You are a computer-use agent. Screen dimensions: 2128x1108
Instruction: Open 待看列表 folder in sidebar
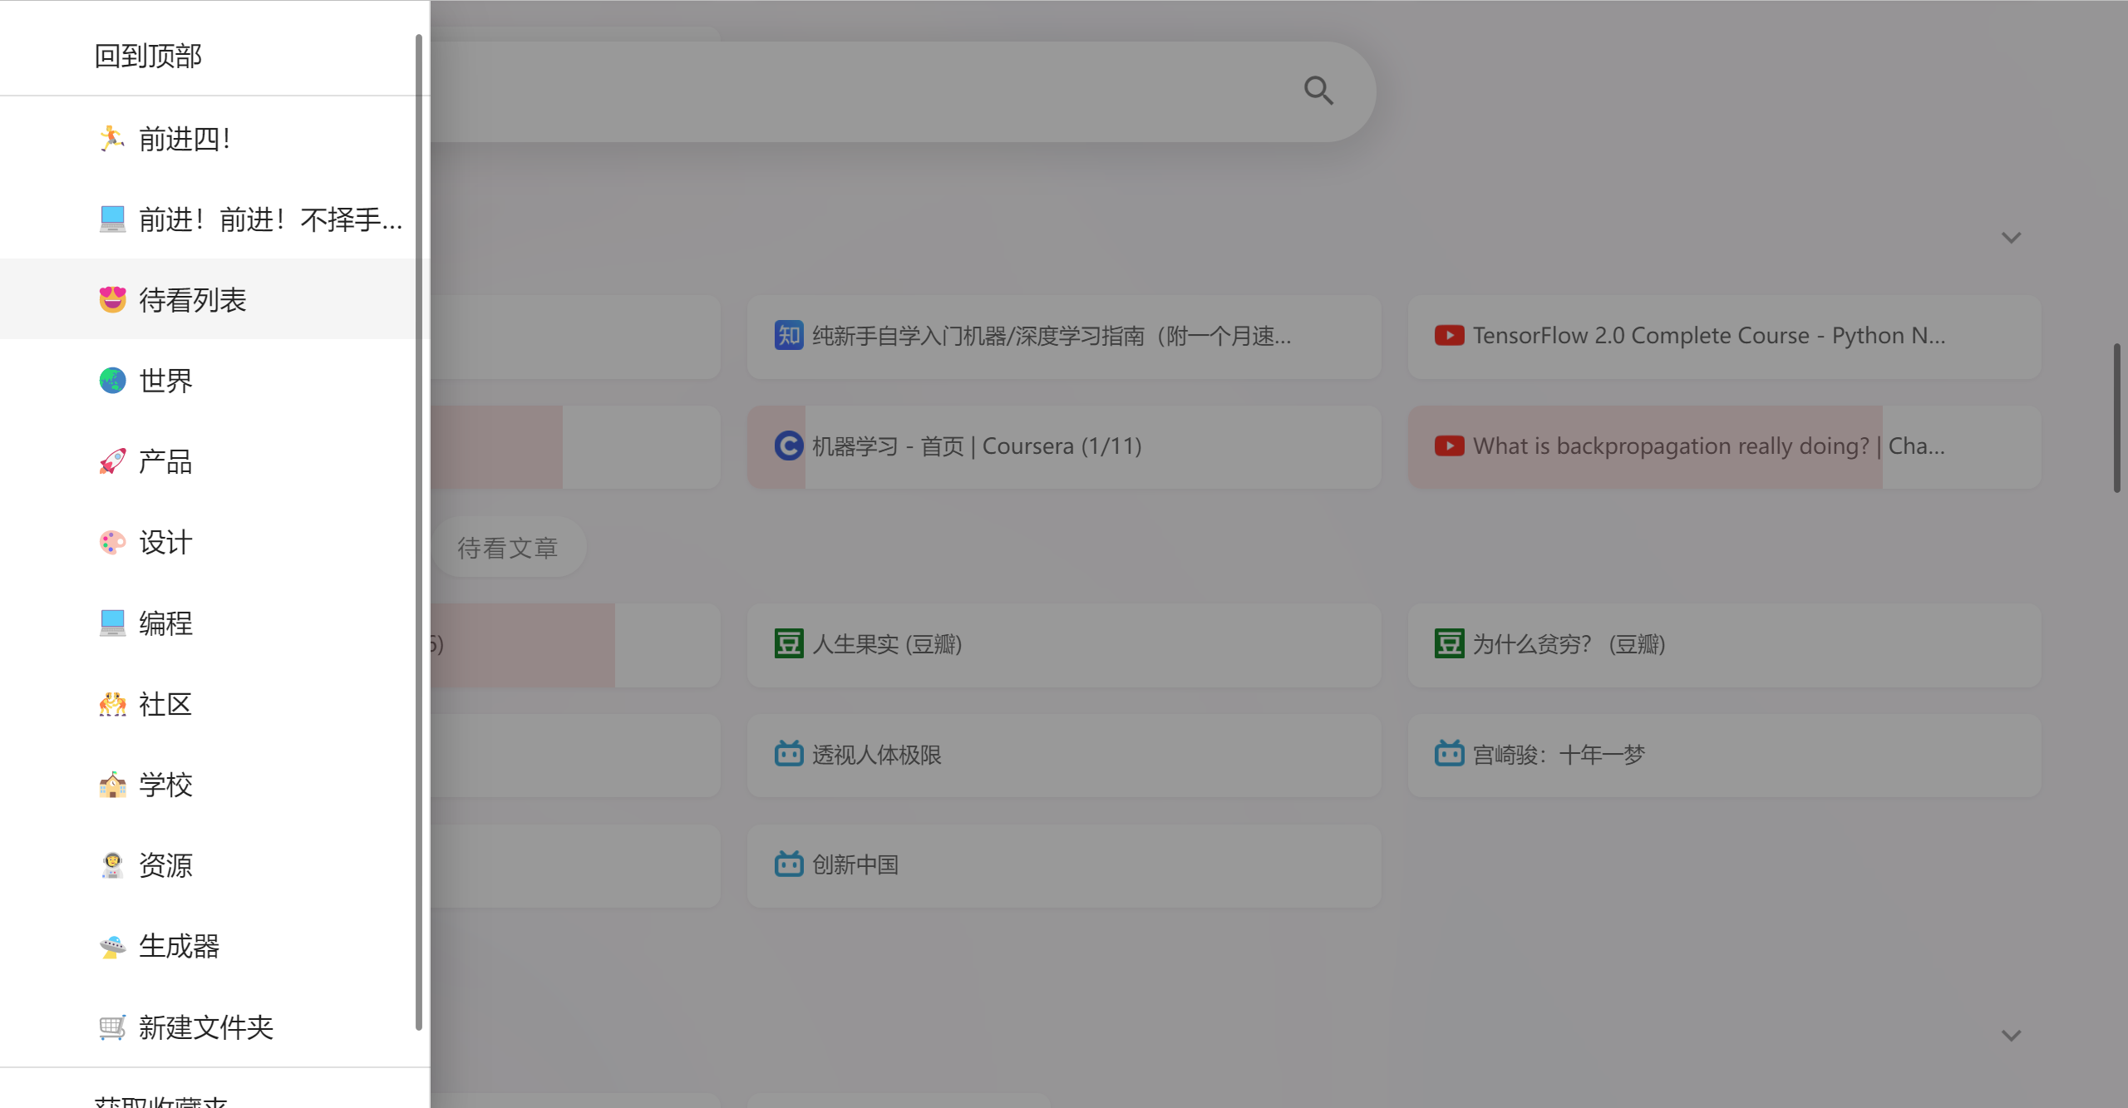pos(193,299)
